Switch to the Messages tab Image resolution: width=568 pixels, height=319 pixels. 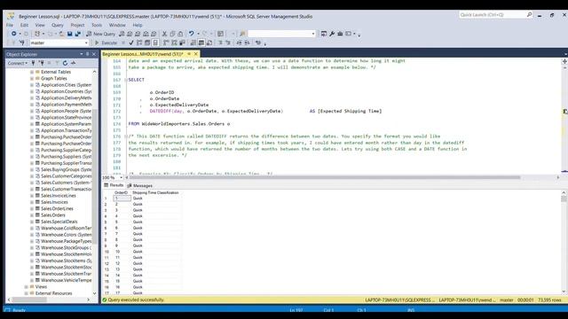(x=140, y=185)
